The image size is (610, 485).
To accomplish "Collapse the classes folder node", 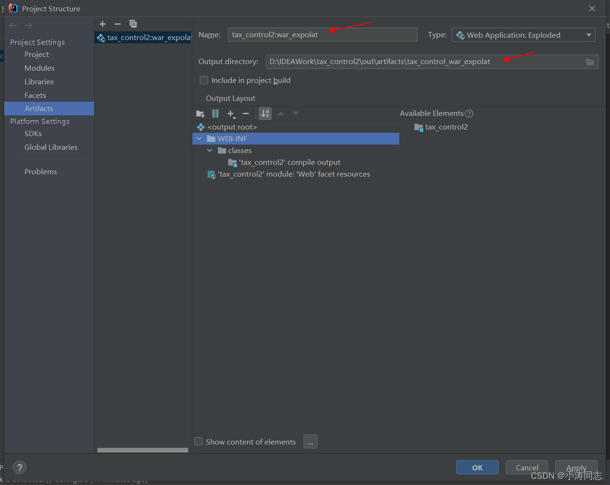I will (x=210, y=151).
